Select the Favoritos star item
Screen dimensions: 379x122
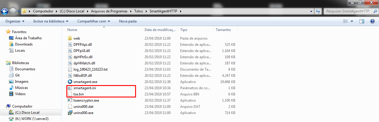(x=16, y=32)
